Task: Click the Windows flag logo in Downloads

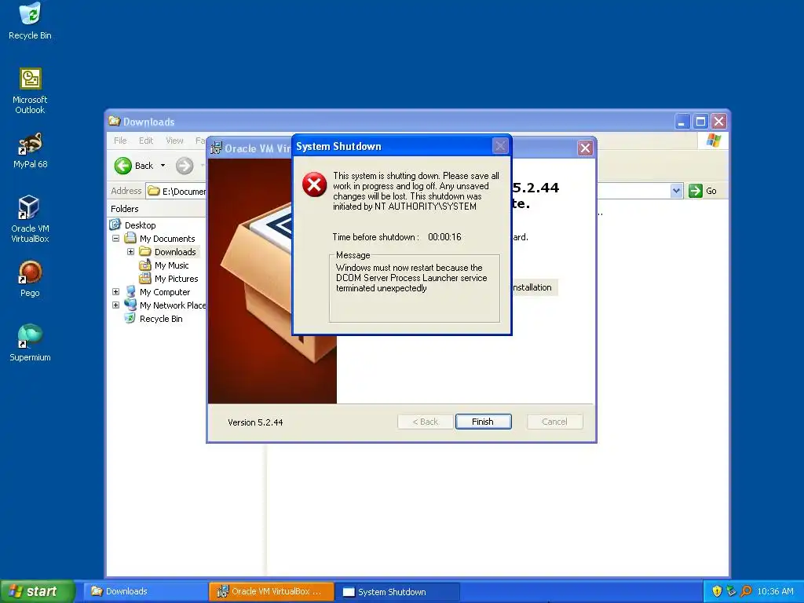Action: [713, 141]
